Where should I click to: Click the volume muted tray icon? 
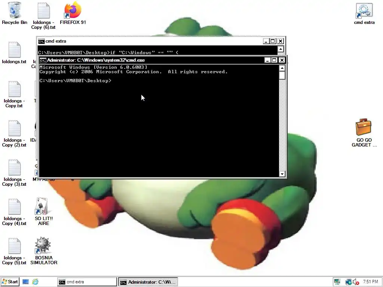click(356, 282)
